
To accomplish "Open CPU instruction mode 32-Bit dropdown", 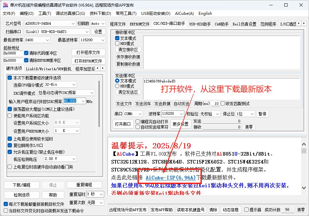I will click(60, 84).
